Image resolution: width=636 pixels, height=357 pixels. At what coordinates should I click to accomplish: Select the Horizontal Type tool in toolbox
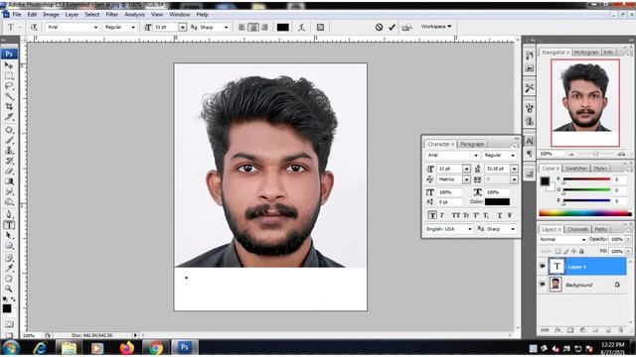tap(9, 225)
